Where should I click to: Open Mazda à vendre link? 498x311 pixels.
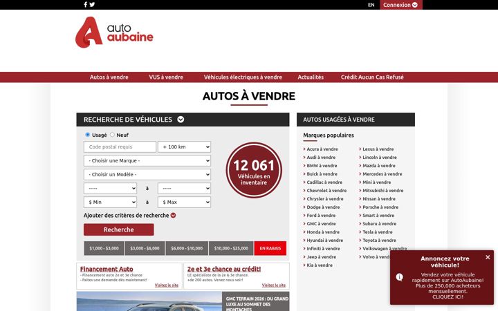[379, 165]
